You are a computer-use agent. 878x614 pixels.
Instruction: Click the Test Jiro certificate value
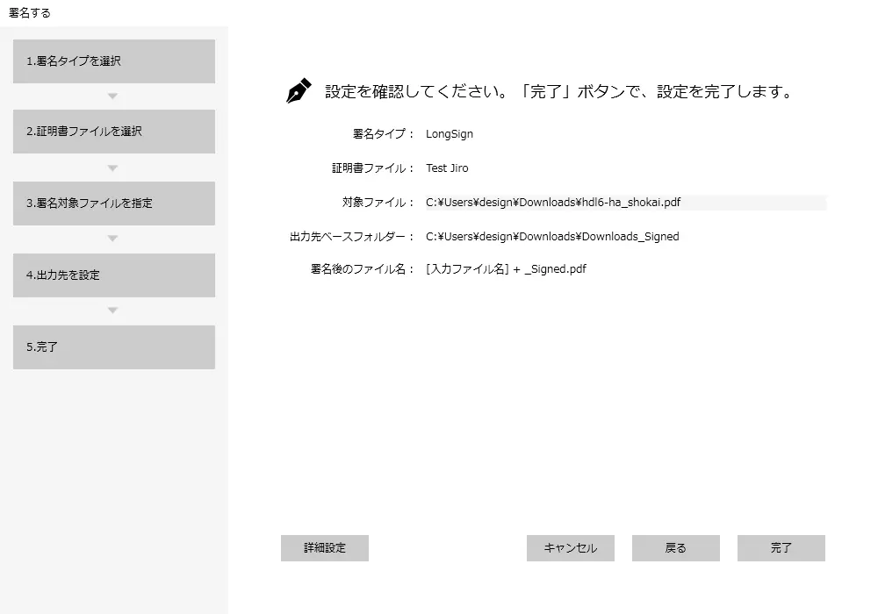click(x=447, y=168)
